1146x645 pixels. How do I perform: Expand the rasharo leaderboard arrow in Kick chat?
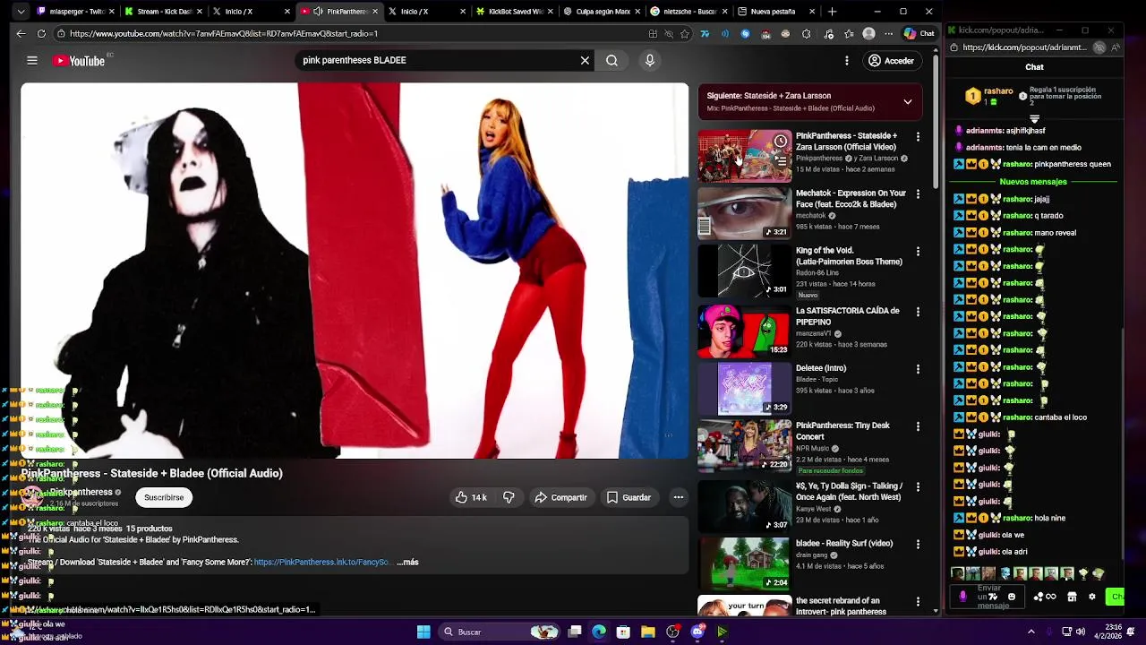coord(1034,118)
